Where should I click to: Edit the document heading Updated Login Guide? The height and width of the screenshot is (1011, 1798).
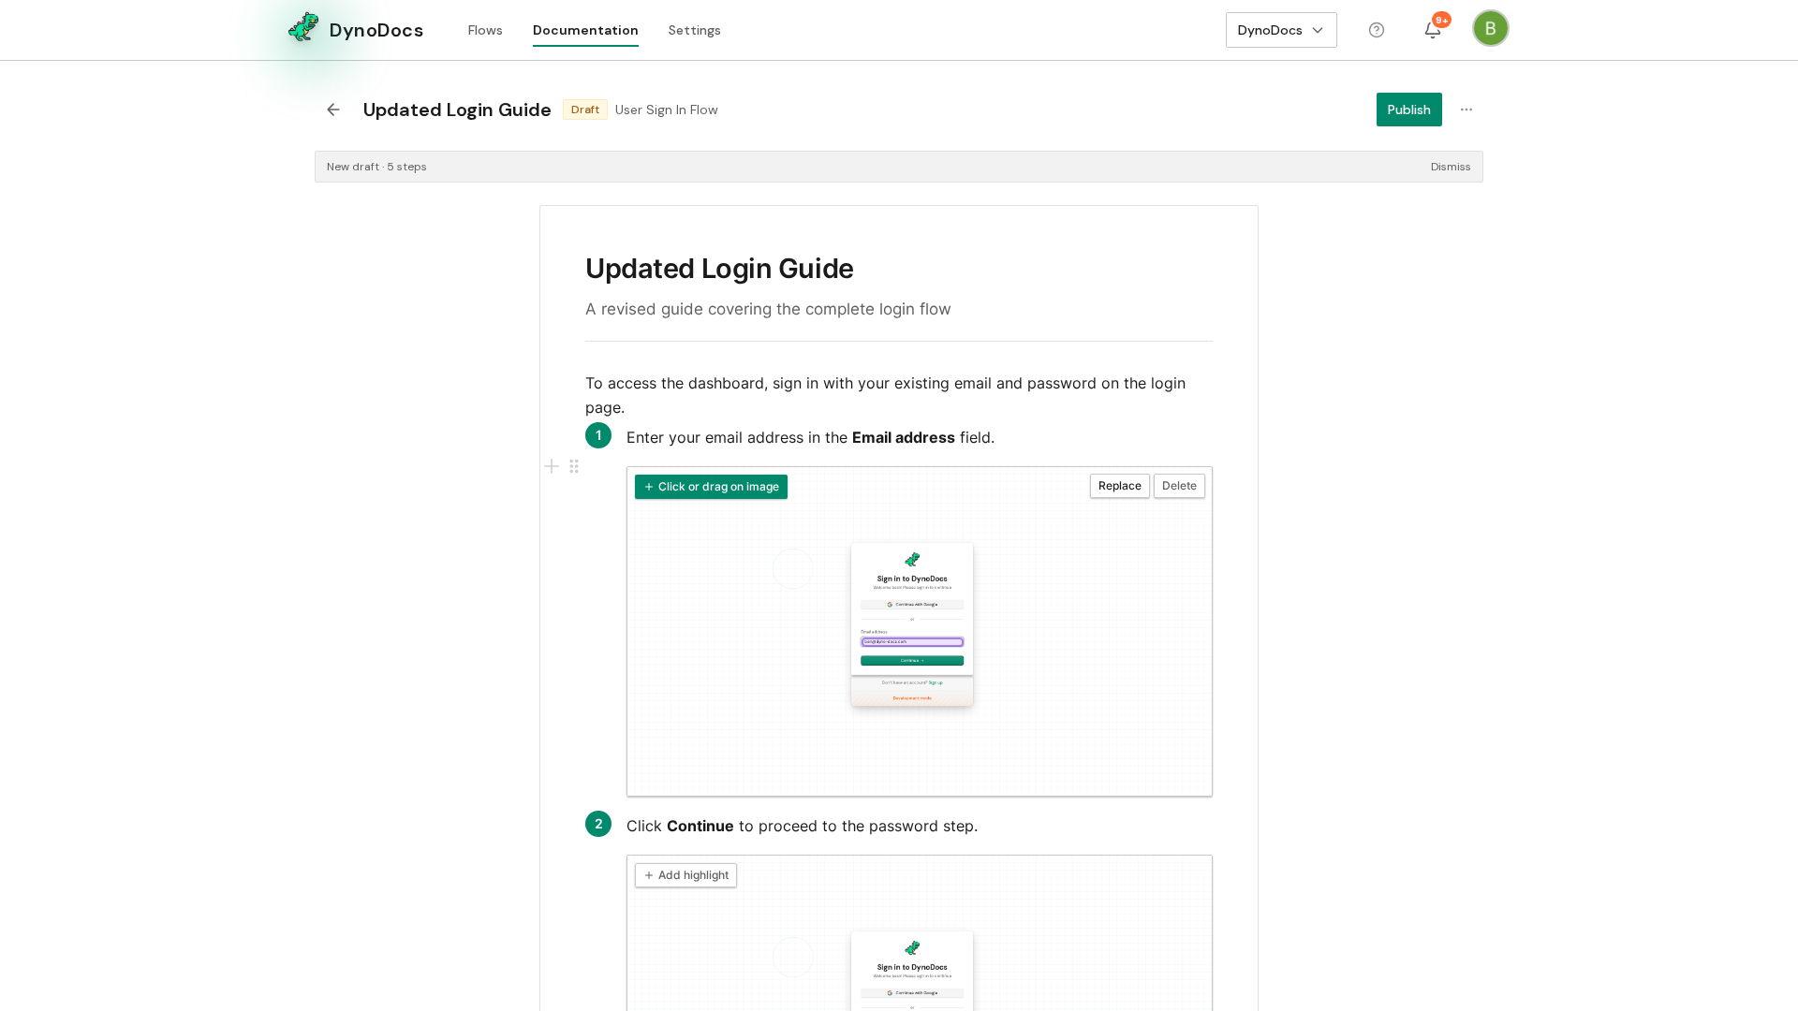(x=719, y=269)
